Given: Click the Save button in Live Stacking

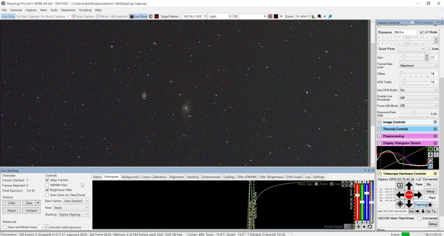Looking at the screenshot, I should pyautogui.click(x=29, y=203).
